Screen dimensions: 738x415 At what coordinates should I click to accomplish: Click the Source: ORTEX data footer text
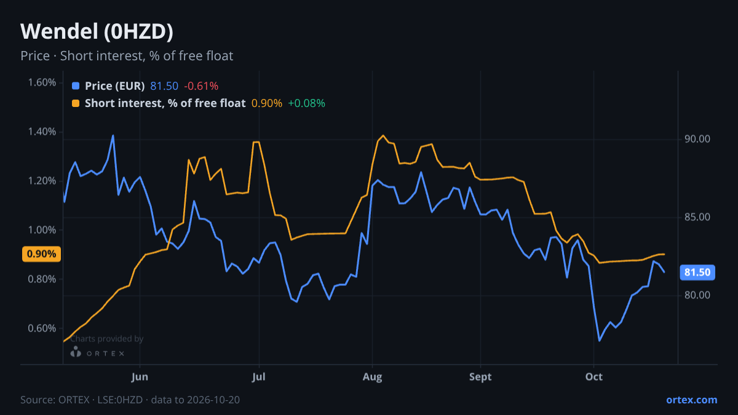click(x=130, y=400)
